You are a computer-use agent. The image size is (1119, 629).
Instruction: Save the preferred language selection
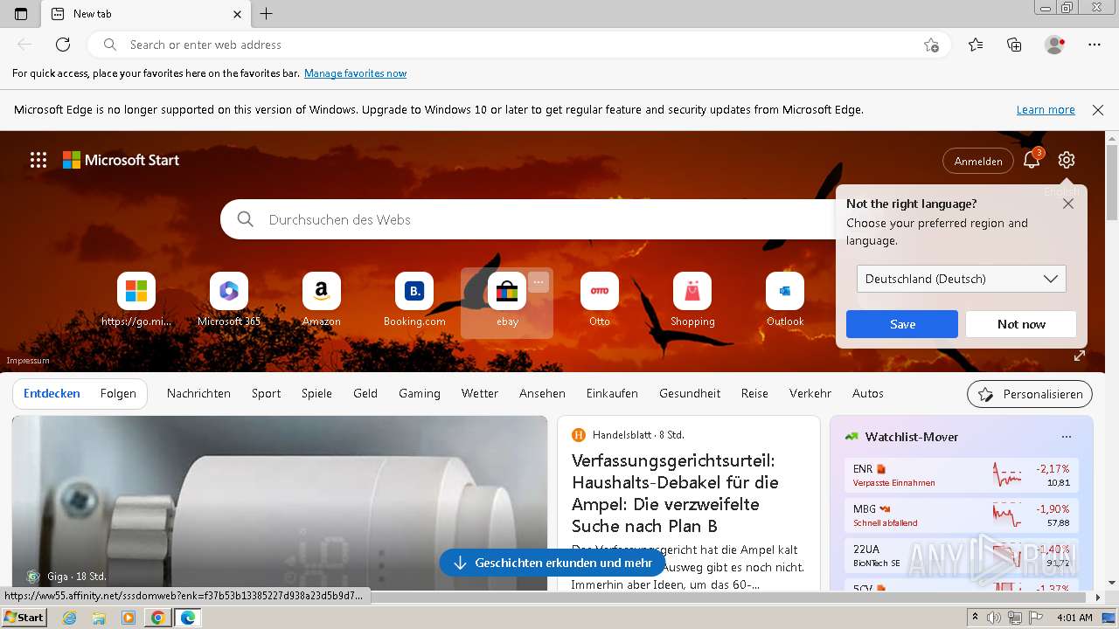[902, 324]
